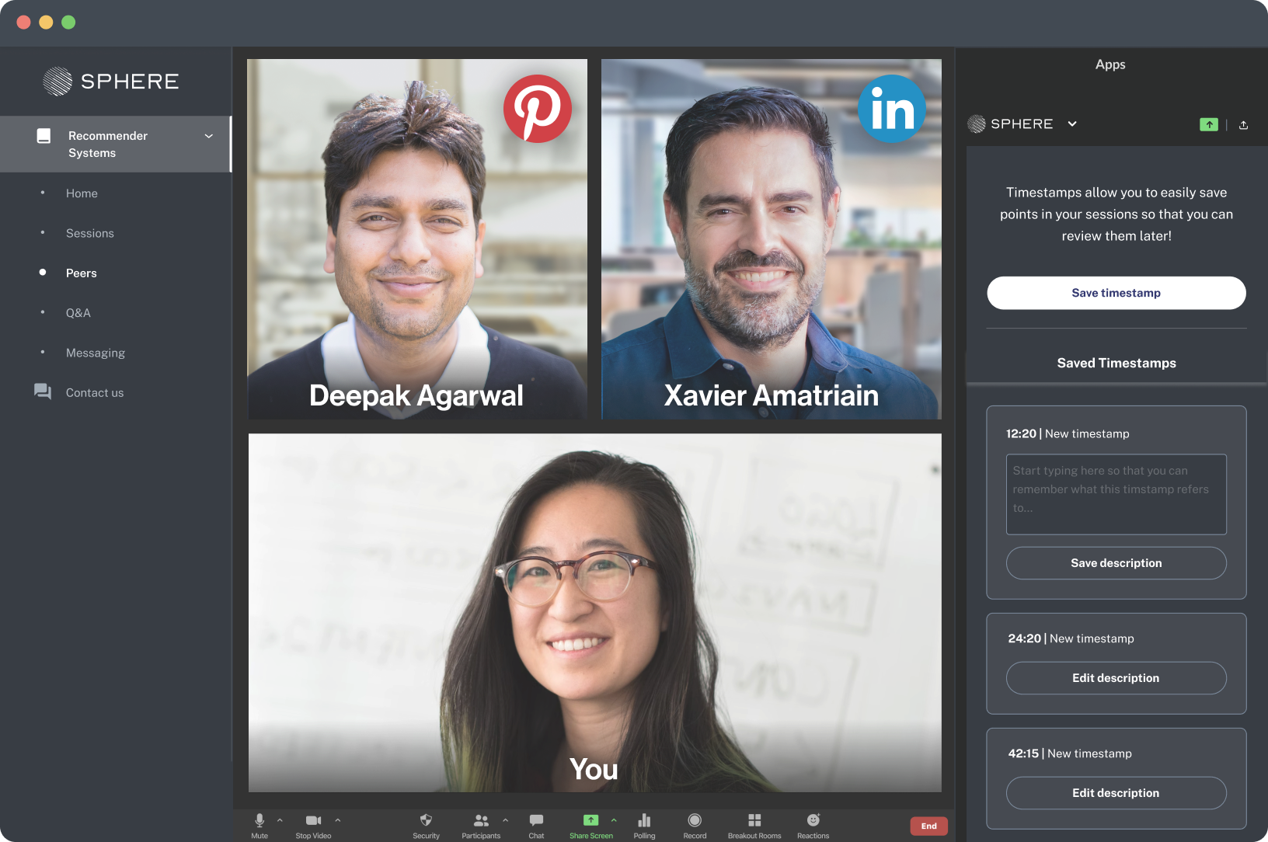Save description for the 12:20 timestamp
Screen dimensions: 1268x842
(x=1116, y=563)
